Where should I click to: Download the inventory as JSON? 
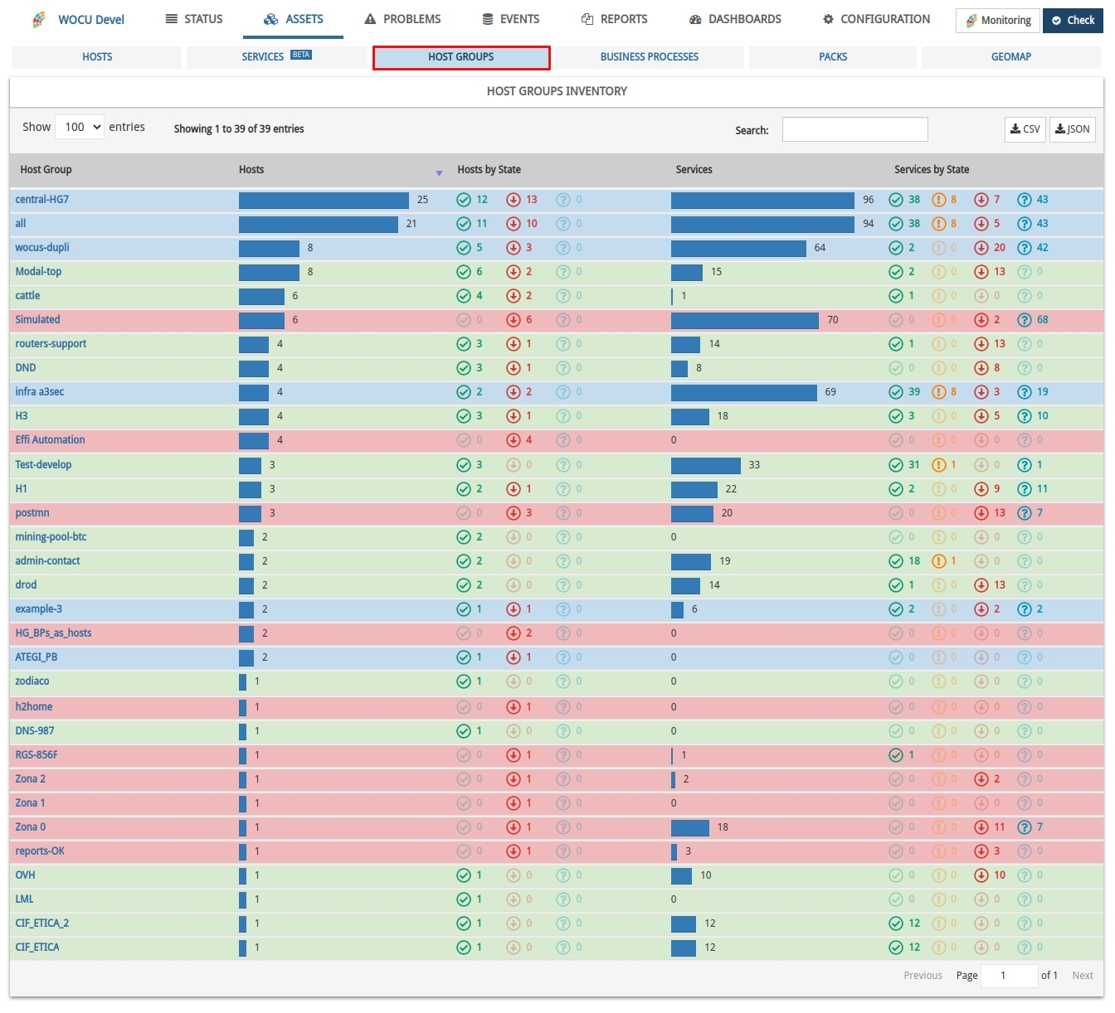click(x=1073, y=129)
